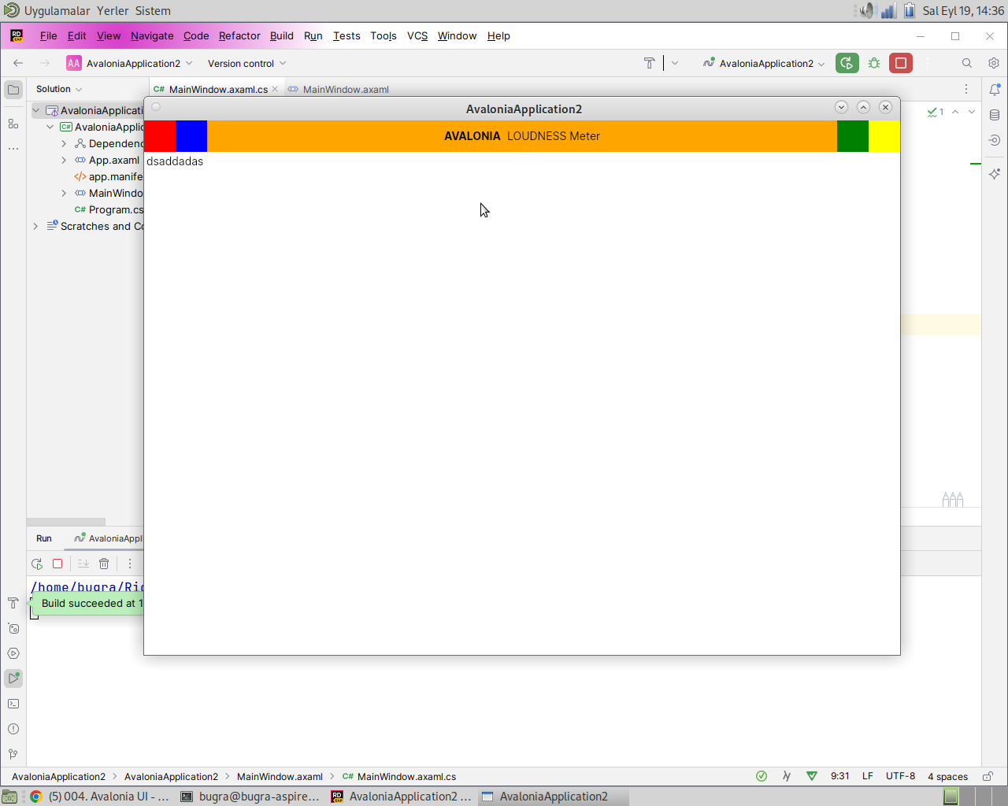Click the inspection checkmark widget in the editor
The width and height of the screenshot is (1008, 806).
(936, 112)
